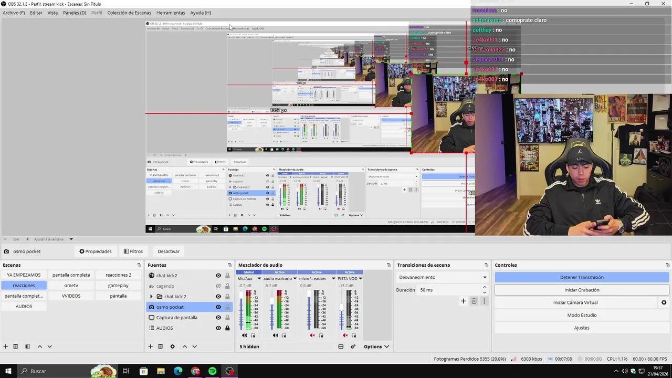Open microf...eadset channel dropdown arrow

[333, 279]
